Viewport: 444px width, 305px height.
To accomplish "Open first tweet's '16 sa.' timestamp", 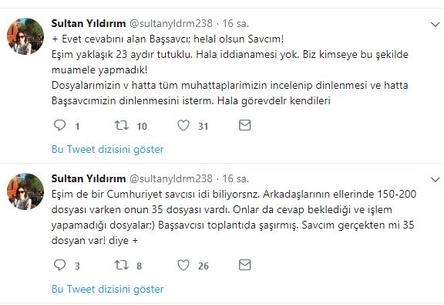I will pos(235,23).
